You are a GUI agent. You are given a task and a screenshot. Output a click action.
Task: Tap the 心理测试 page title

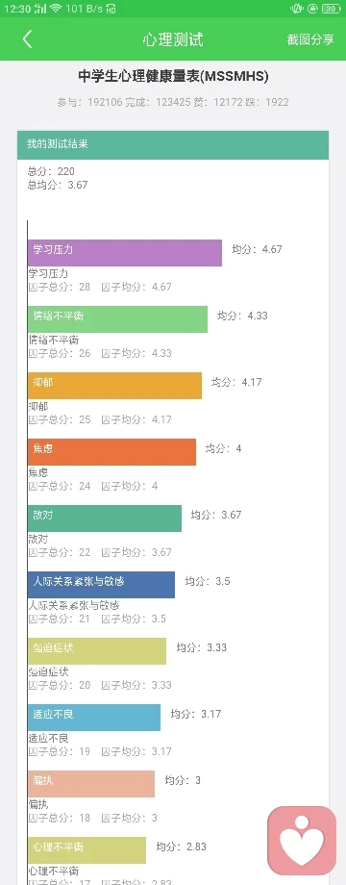tap(173, 39)
